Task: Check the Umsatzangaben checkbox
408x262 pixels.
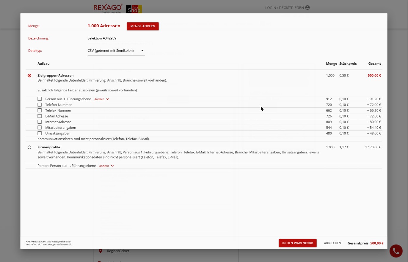Action: coord(40,133)
